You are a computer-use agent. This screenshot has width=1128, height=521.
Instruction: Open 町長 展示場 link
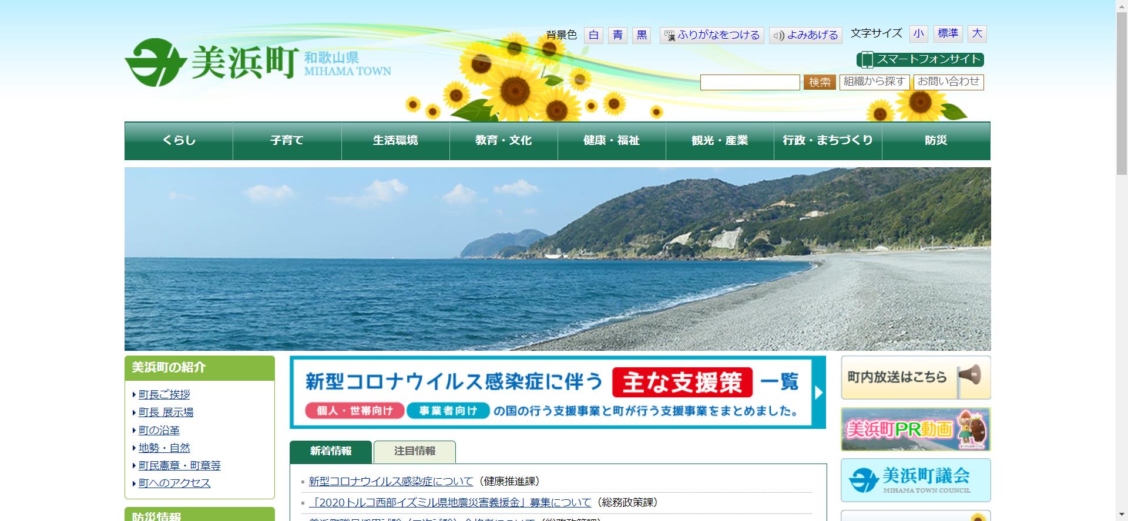166,412
